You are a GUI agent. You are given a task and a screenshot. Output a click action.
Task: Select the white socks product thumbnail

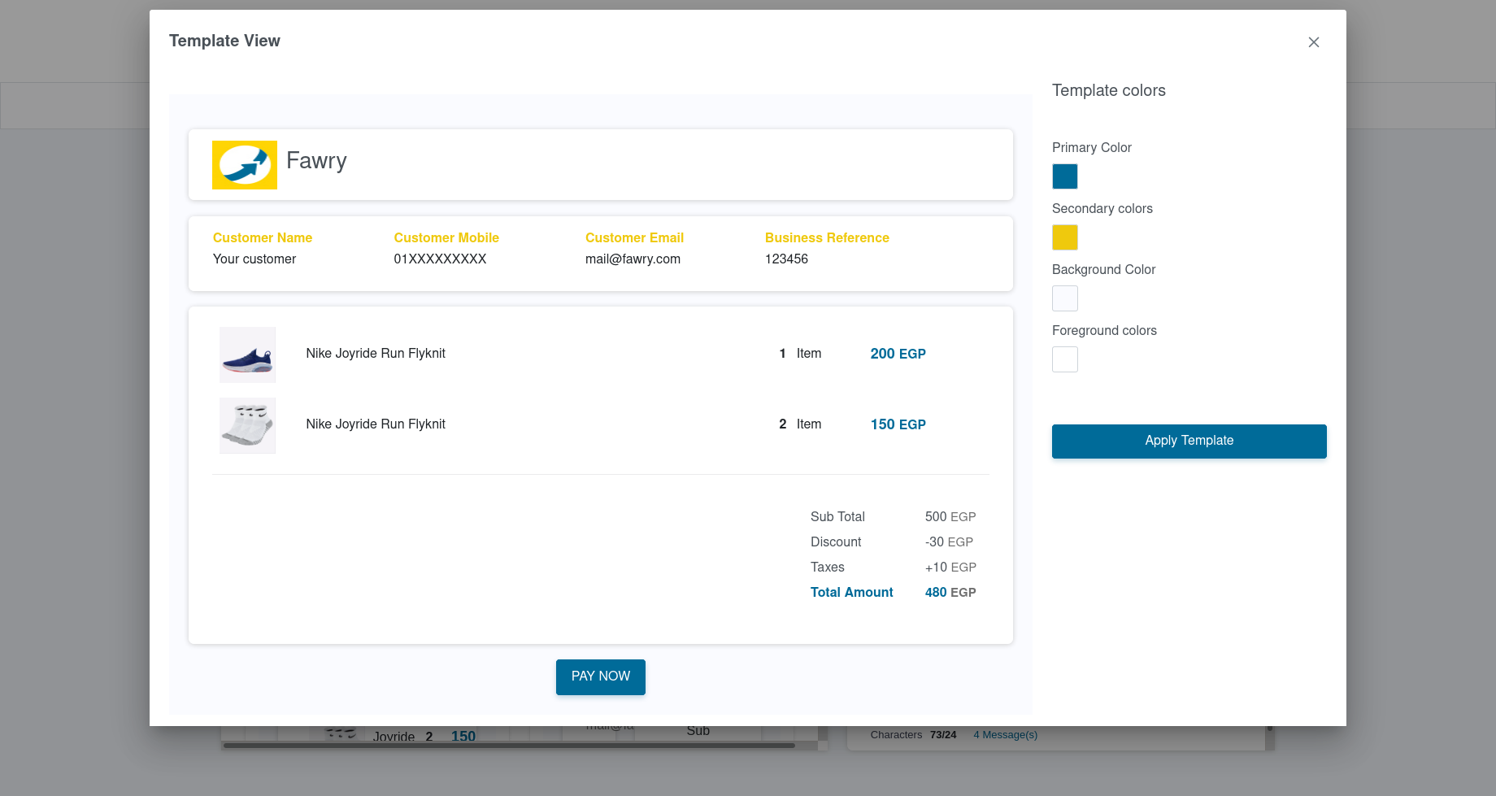[248, 425]
